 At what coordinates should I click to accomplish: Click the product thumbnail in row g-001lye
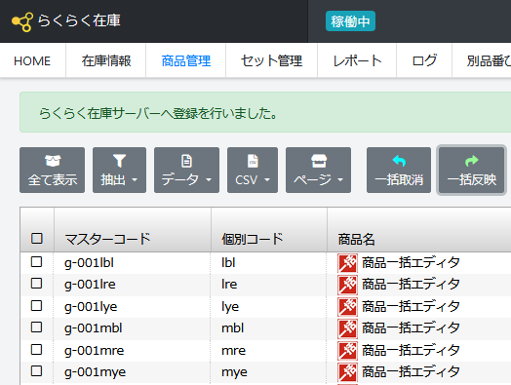tap(347, 307)
